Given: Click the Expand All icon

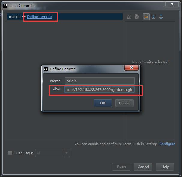Looking at the screenshot, I should (154, 17).
